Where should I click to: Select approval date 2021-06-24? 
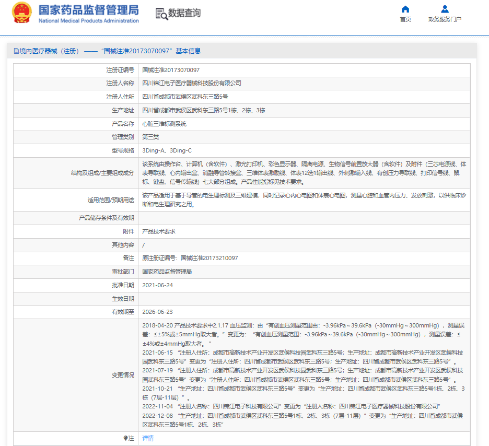(157, 285)
